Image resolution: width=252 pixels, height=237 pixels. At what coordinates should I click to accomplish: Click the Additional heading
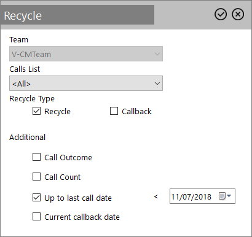(28, 137)
